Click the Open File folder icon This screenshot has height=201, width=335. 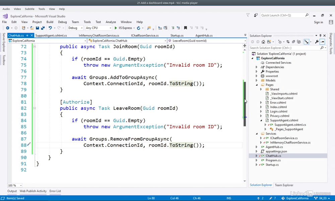point(32,28)
